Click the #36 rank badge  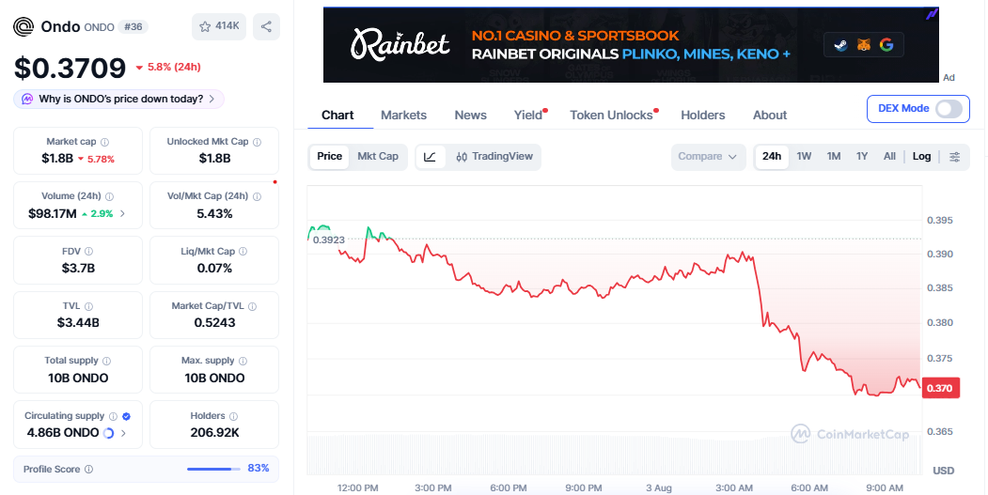point(133,27)
